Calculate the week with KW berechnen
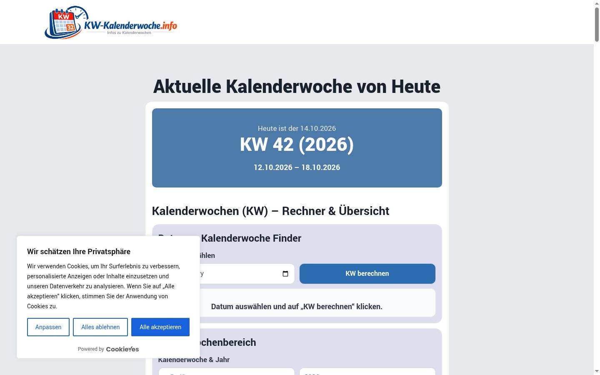Screen dimensions: 600x375 pyautogui.click(x=367, y=274)
